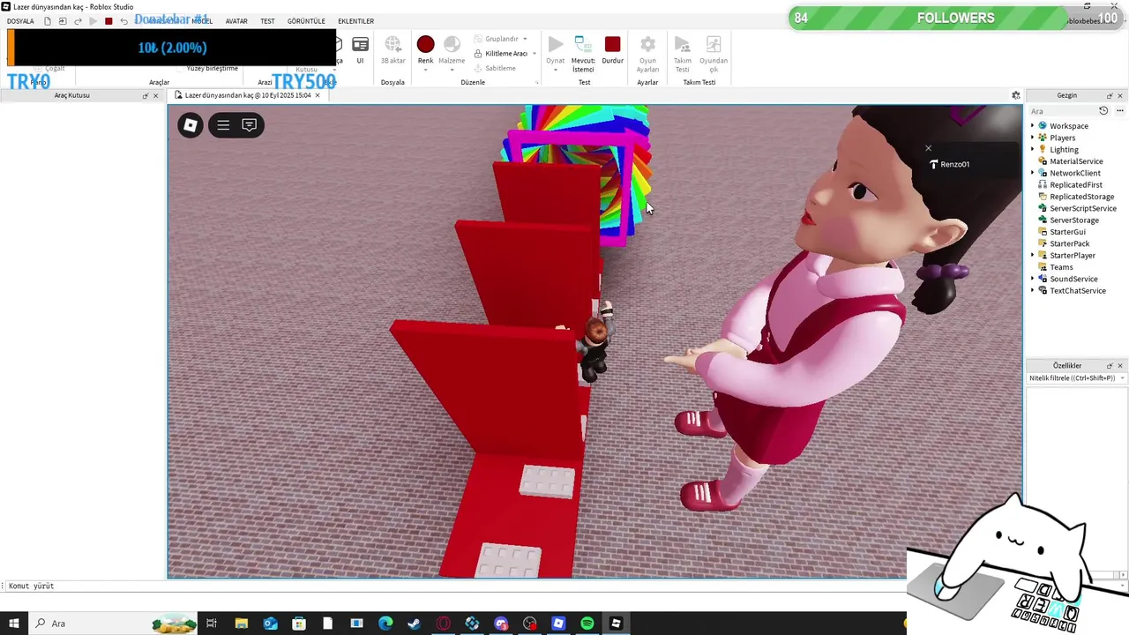Screen dimensions: 1129x635
Task: Undock the Gezgin panel
Action: 1110,95
